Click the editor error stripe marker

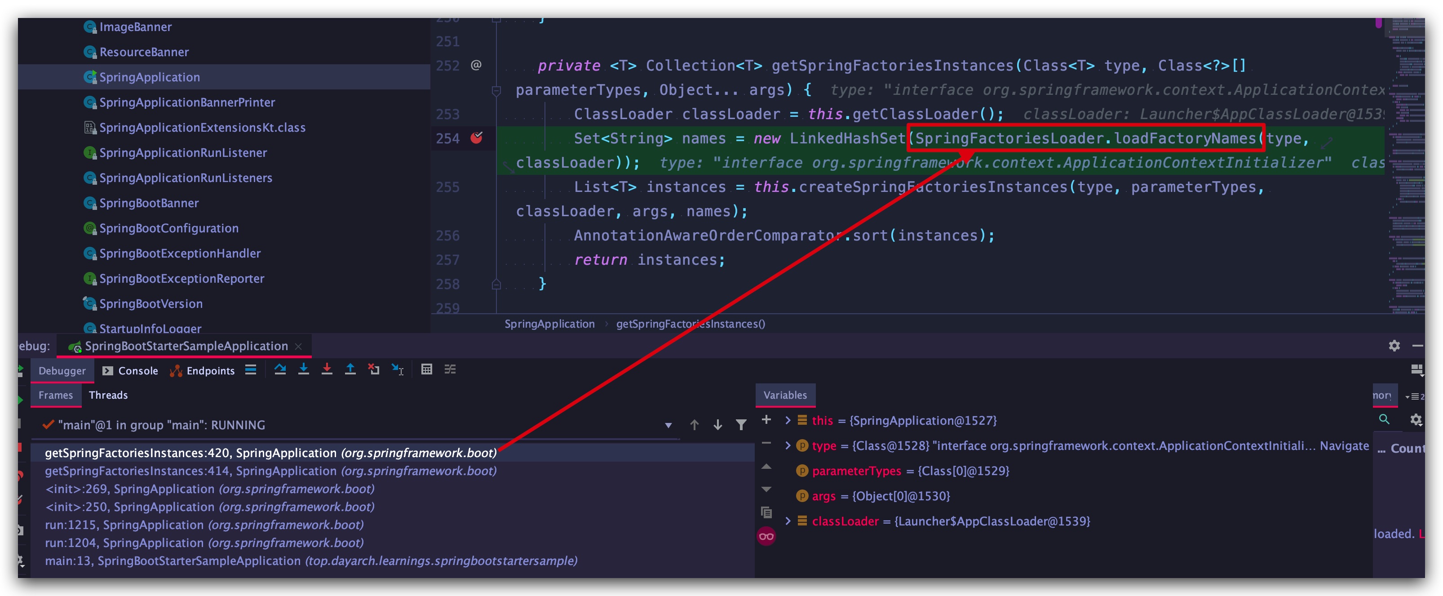(1379, 23)
